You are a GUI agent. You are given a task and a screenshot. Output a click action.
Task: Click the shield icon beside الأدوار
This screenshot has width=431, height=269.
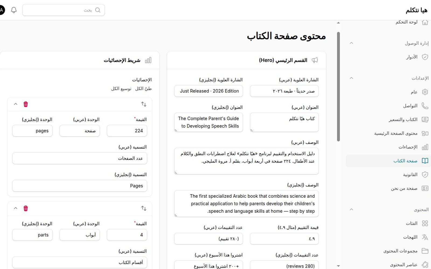tap(425, 57)
